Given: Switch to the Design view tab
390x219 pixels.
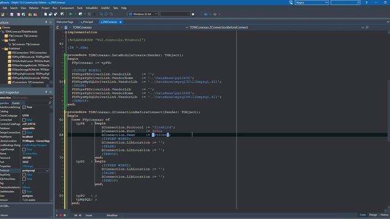Looking at the screenshot, I should (x=373, y=215).
